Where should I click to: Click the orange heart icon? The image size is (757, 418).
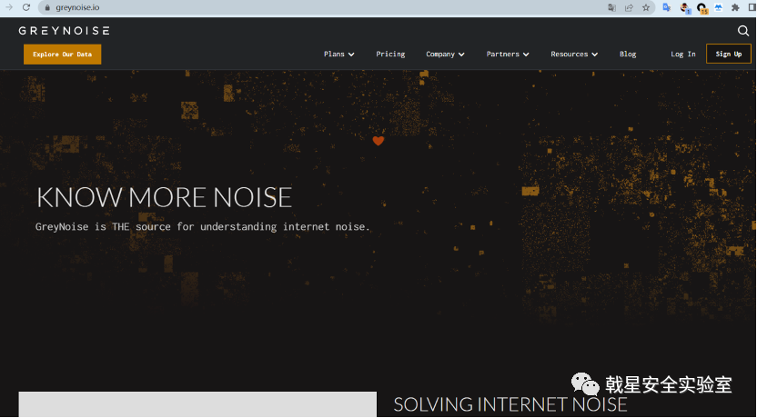tap(378, 141)
